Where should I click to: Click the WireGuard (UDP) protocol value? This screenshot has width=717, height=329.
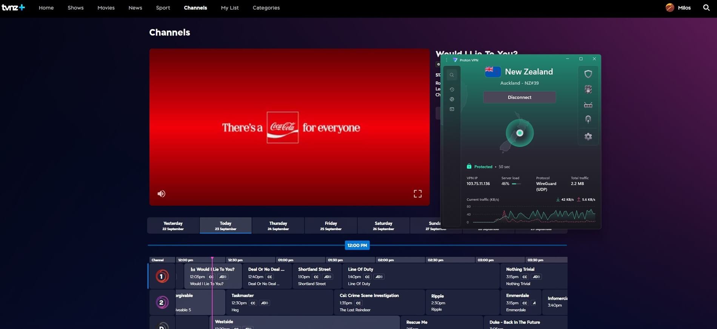pyautogui.click(x=546, y=186)
